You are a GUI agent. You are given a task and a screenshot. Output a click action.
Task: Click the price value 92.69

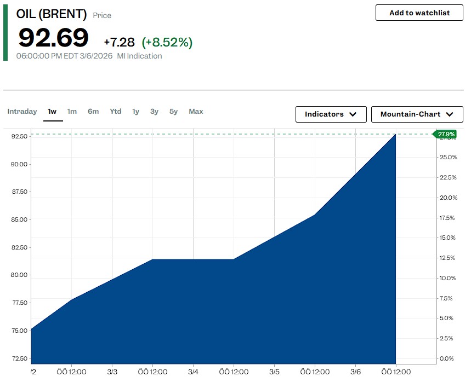point(54,37)
